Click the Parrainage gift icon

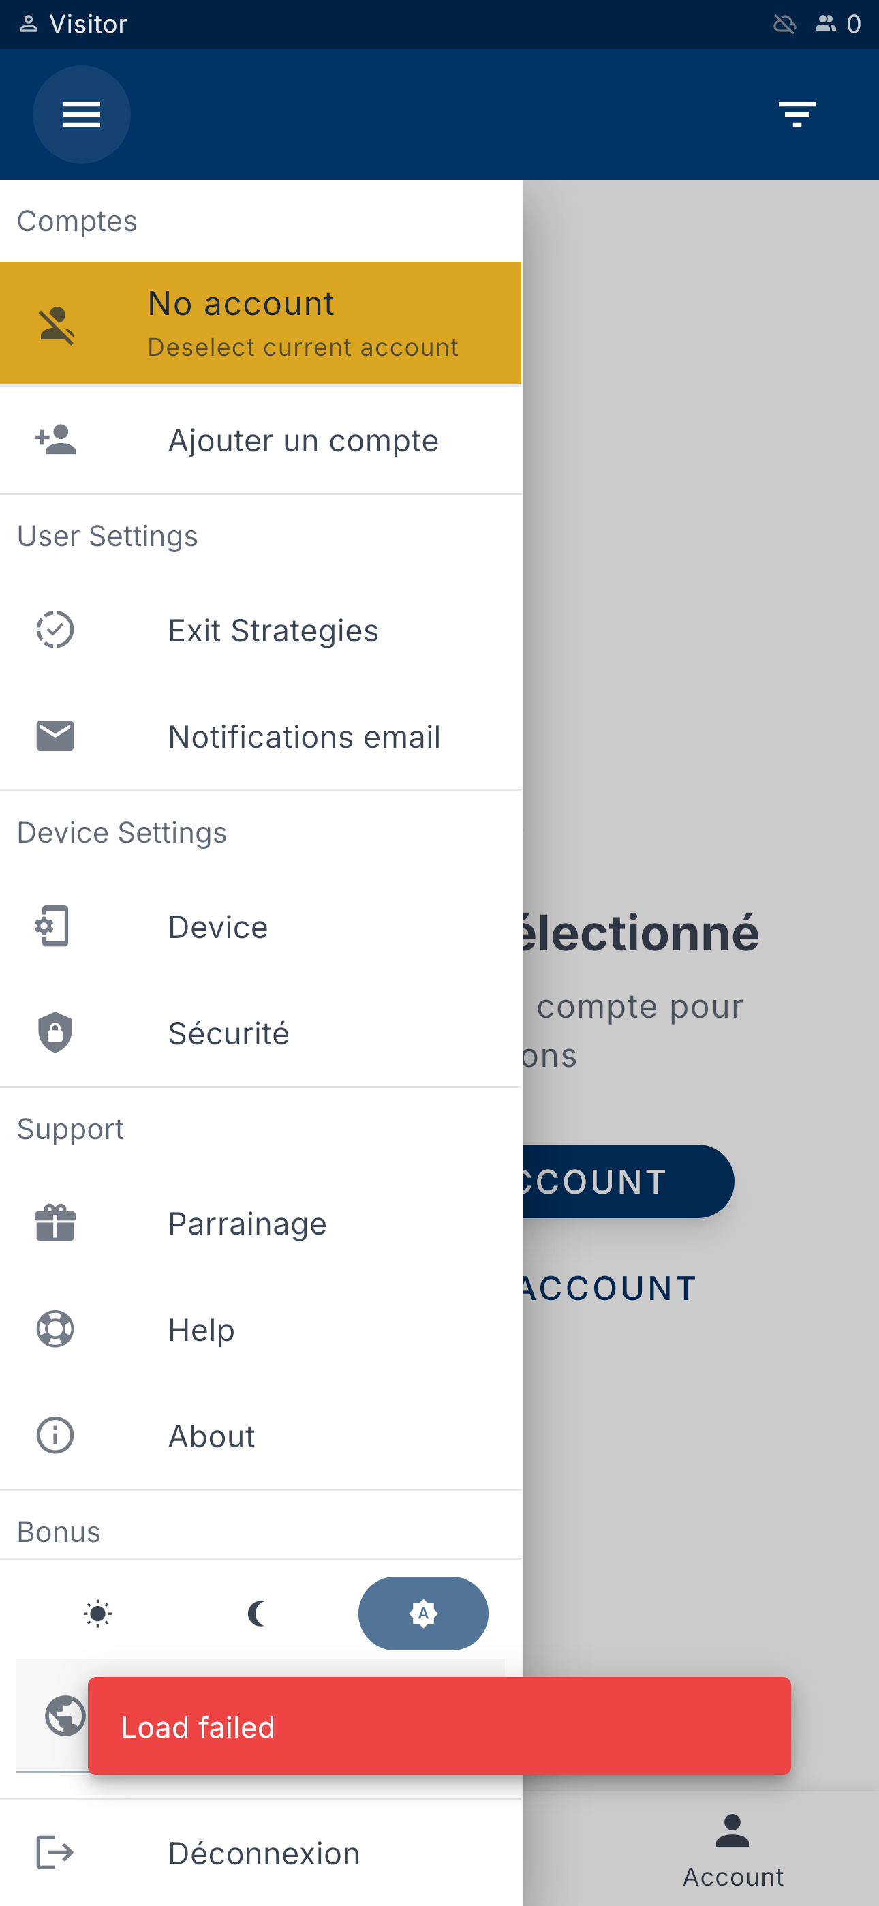pos(55,1223)
